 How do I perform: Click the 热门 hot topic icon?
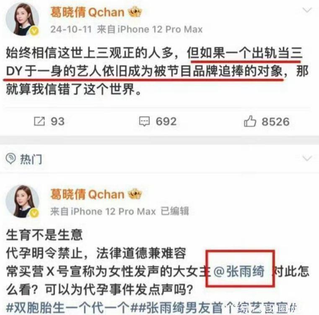click(x=10, y=158)
